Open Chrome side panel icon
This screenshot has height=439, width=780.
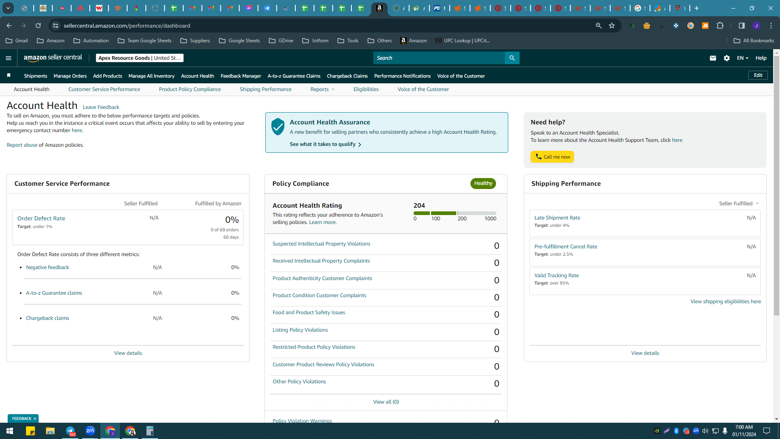click(741, 26)
